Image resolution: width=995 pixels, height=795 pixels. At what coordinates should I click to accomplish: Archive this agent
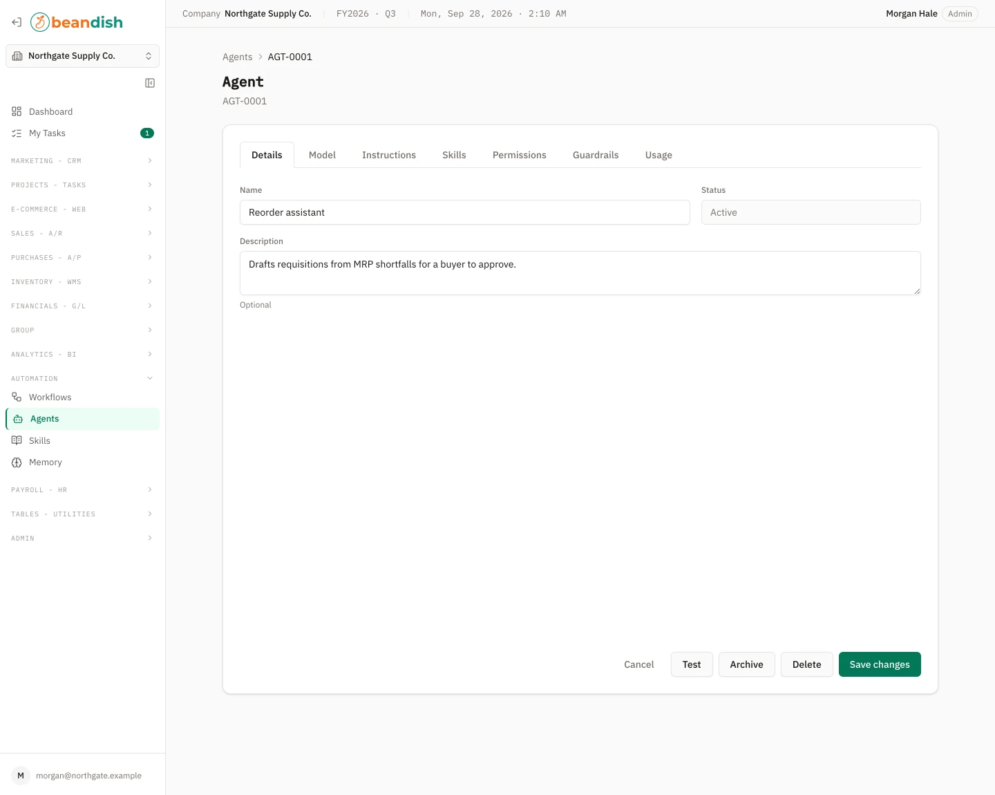[x=747, y=664]
